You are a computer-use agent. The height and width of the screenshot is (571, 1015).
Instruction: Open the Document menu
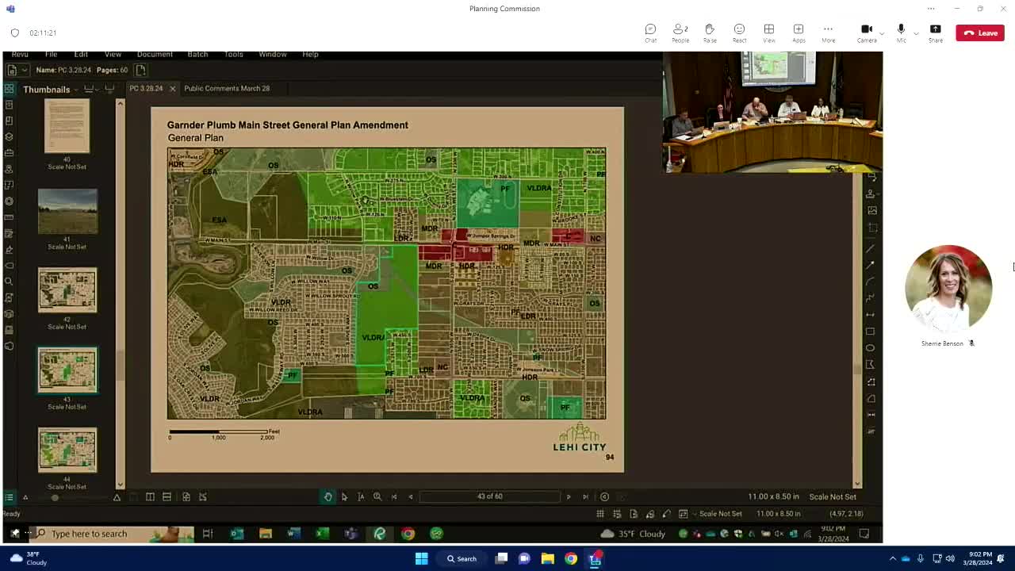point(155,54)
